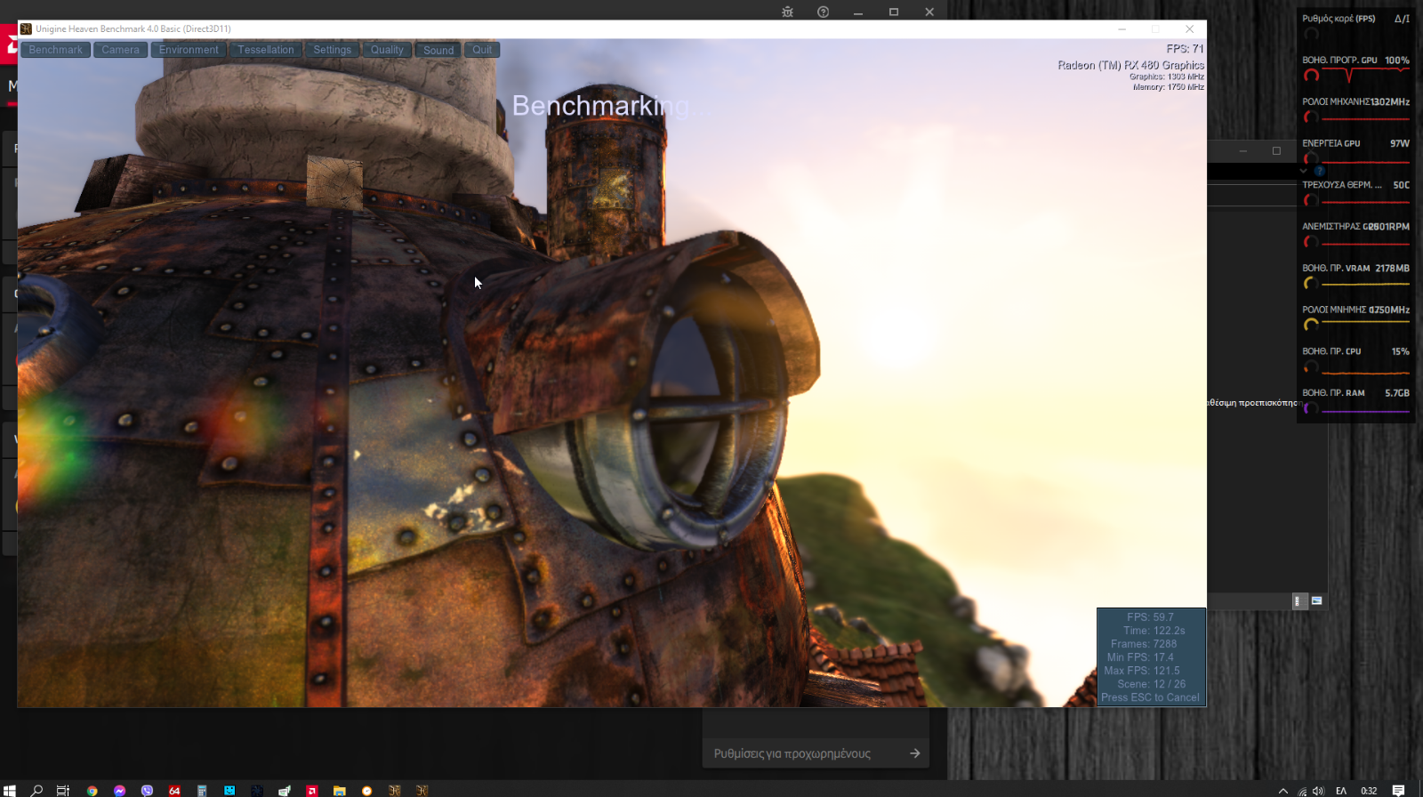Open the Environment menu button
This screenshot has width=1423, height=797.
click(189, 50)
